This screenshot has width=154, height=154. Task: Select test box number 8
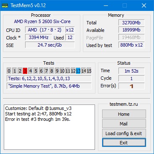pos(51,71)
